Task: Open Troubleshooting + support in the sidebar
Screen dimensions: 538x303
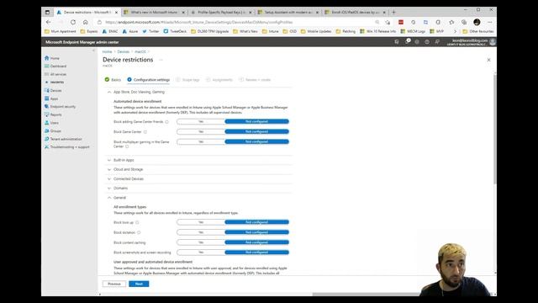Action: coord(67,147)
